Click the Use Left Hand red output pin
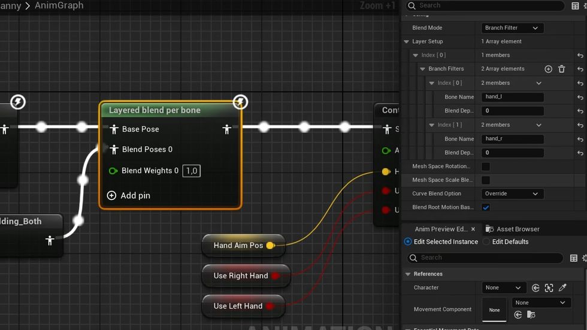The height and width of the screenshot is (330, 587). (270, 306)
